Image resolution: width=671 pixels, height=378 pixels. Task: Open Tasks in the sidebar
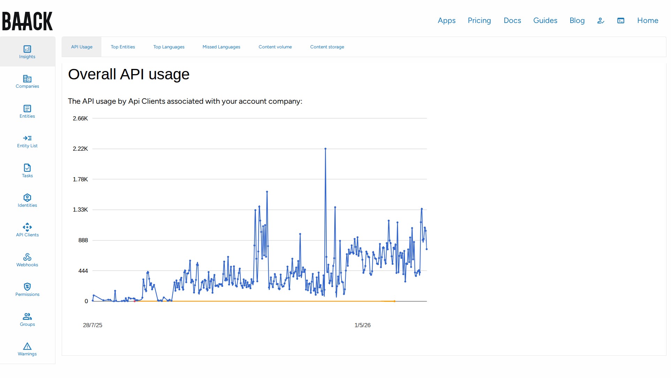pyautogui.click(x=27, y=171)
